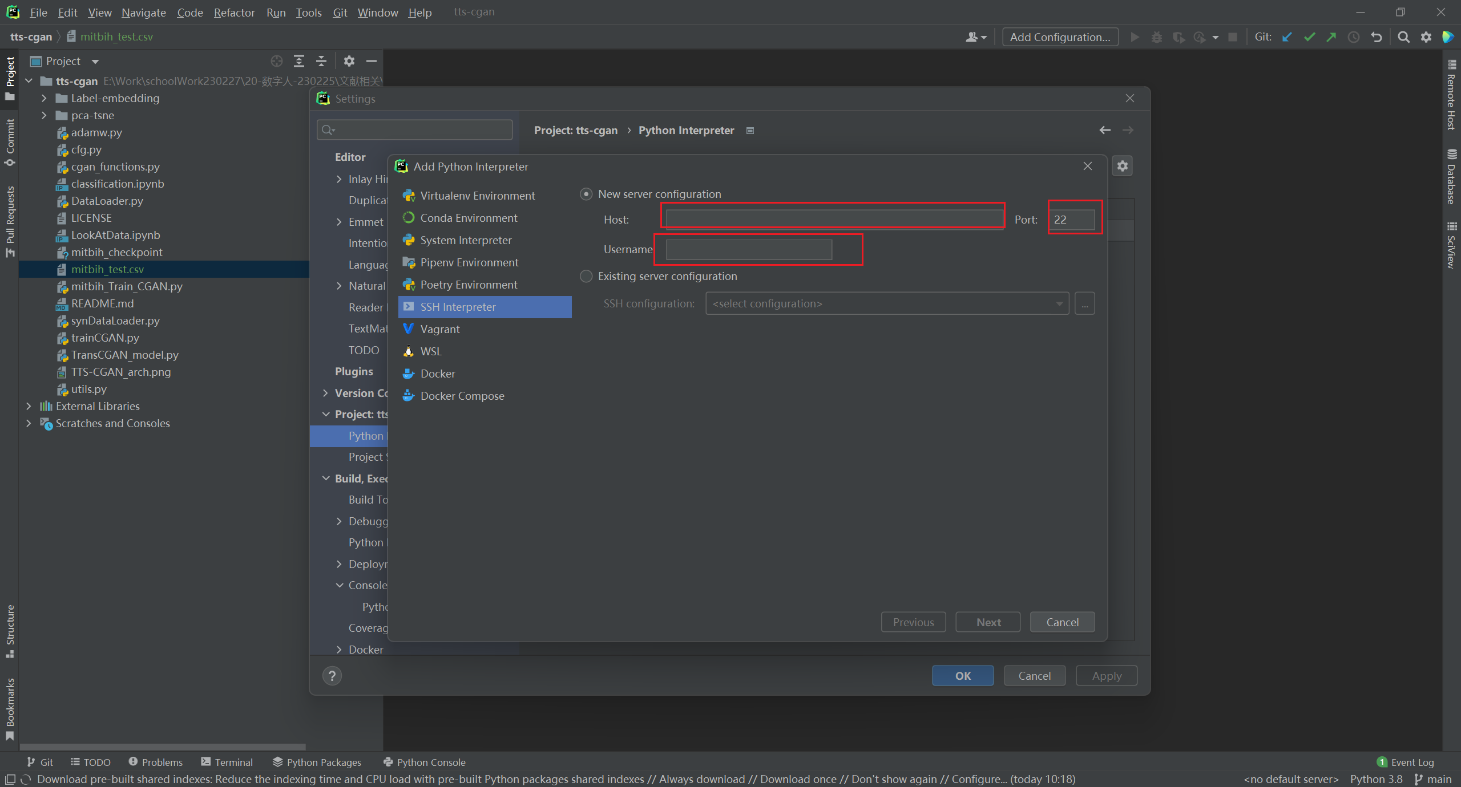Screen dimensions: 1461x787
Task: Click the Username input field
Action: click(x=749, y=249)
